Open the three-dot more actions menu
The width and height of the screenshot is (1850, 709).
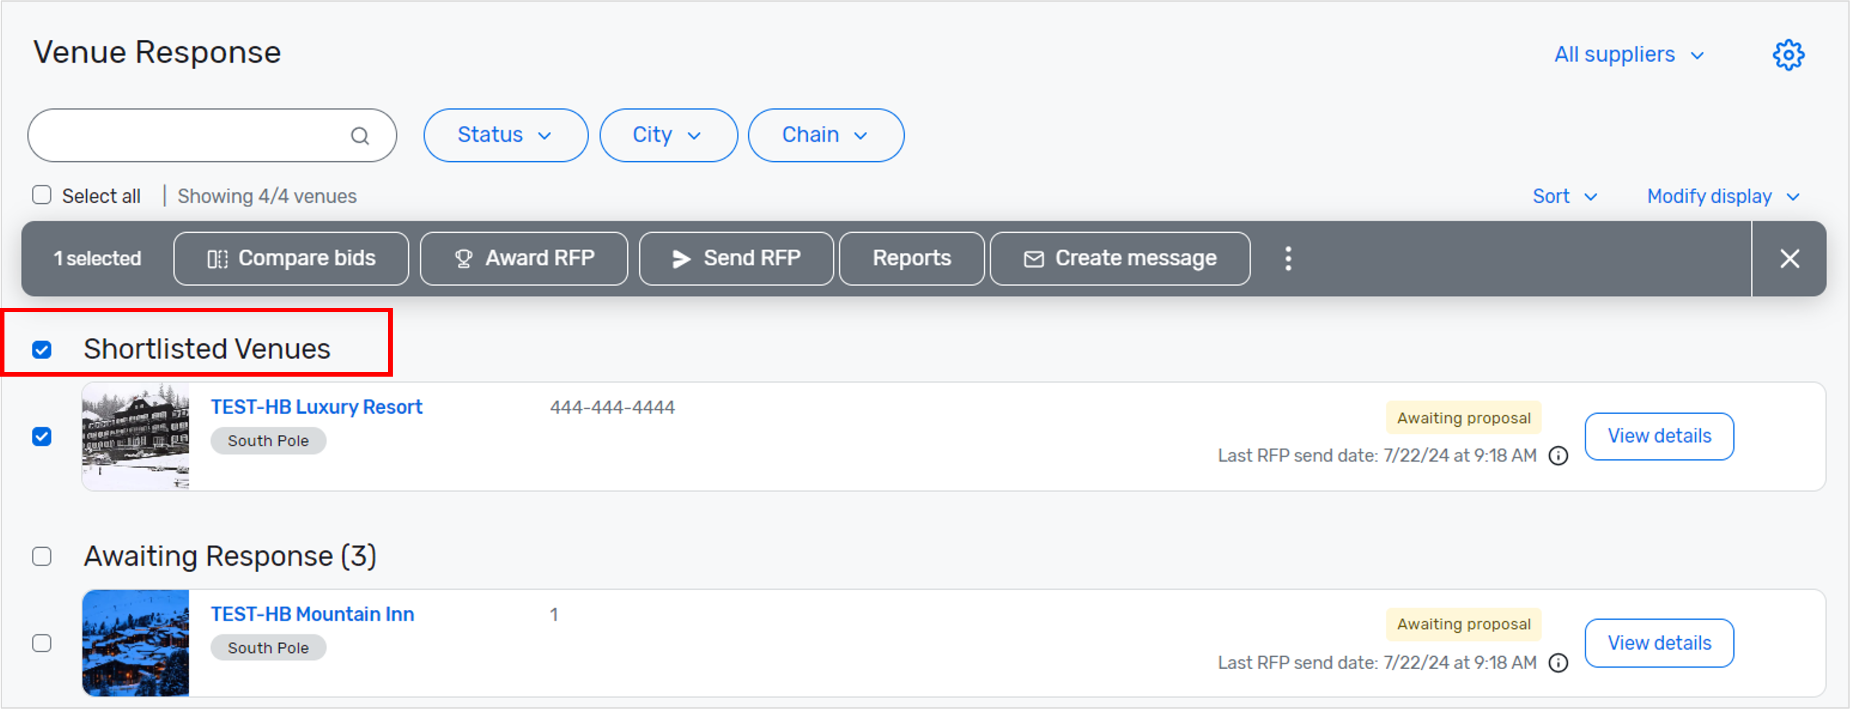[1288, 259]
